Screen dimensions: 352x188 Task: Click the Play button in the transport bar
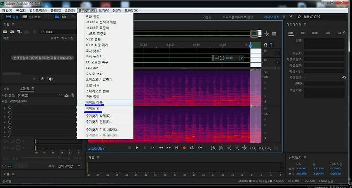pos(137,148)
